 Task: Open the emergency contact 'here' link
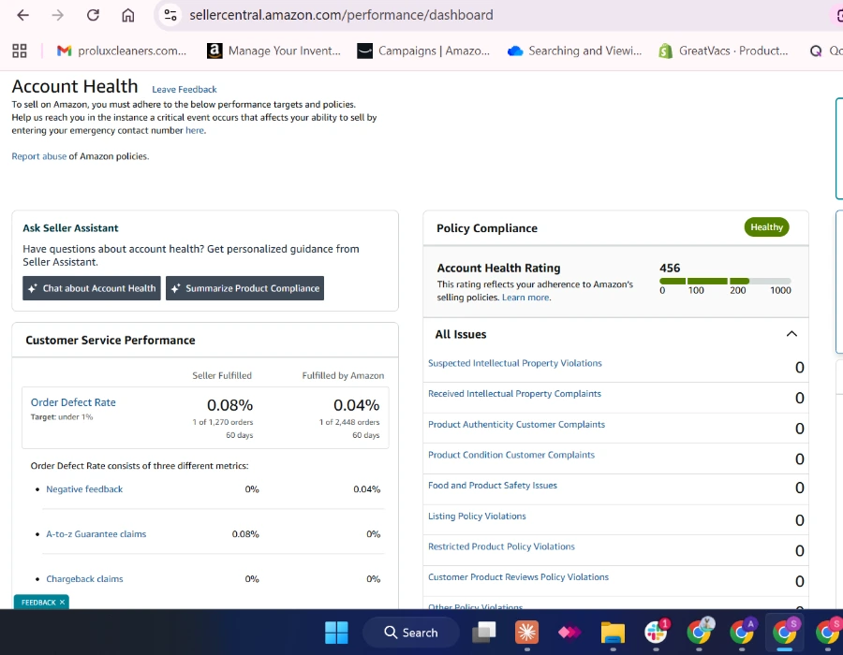pos(195,130)
